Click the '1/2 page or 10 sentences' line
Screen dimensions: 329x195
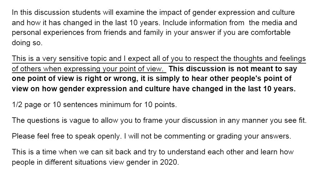(94, 105)
